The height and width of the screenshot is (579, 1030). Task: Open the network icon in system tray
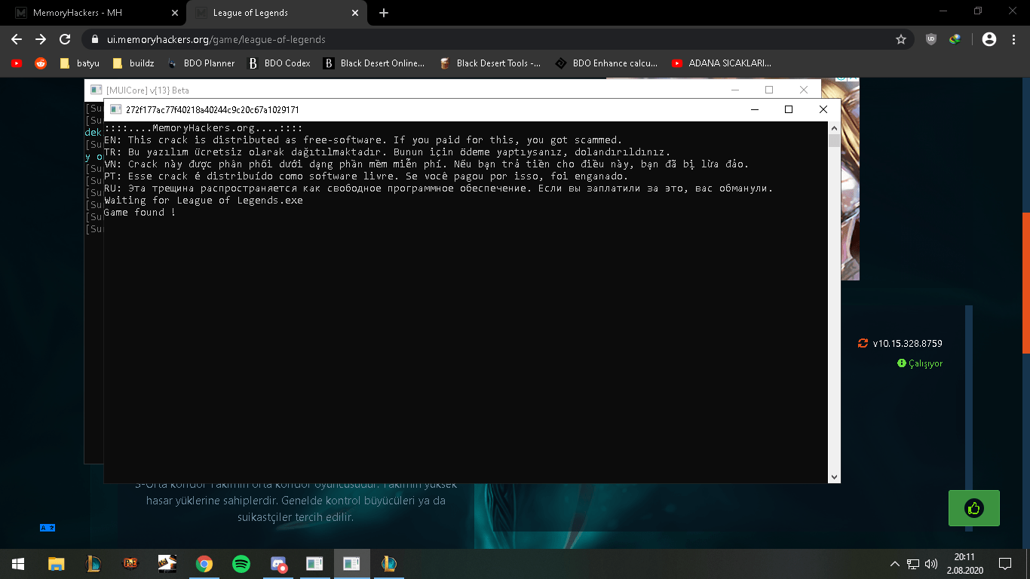click(913, 563)
